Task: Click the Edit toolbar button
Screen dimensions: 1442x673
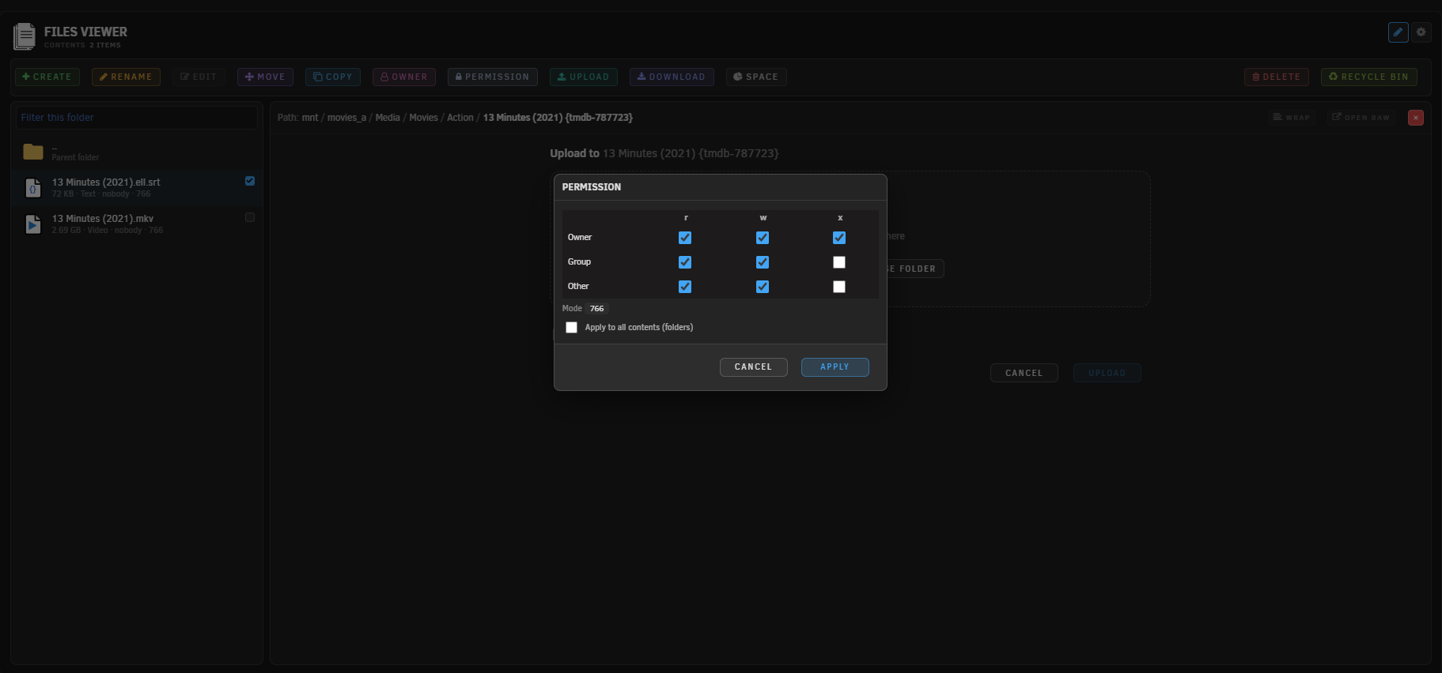Action: [x=199, y=77]
